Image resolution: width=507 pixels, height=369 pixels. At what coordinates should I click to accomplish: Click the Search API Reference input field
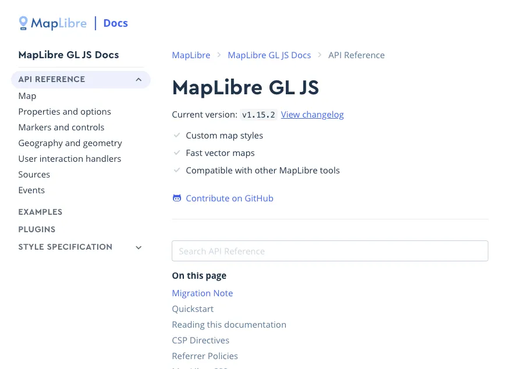(x=330, y=251)
